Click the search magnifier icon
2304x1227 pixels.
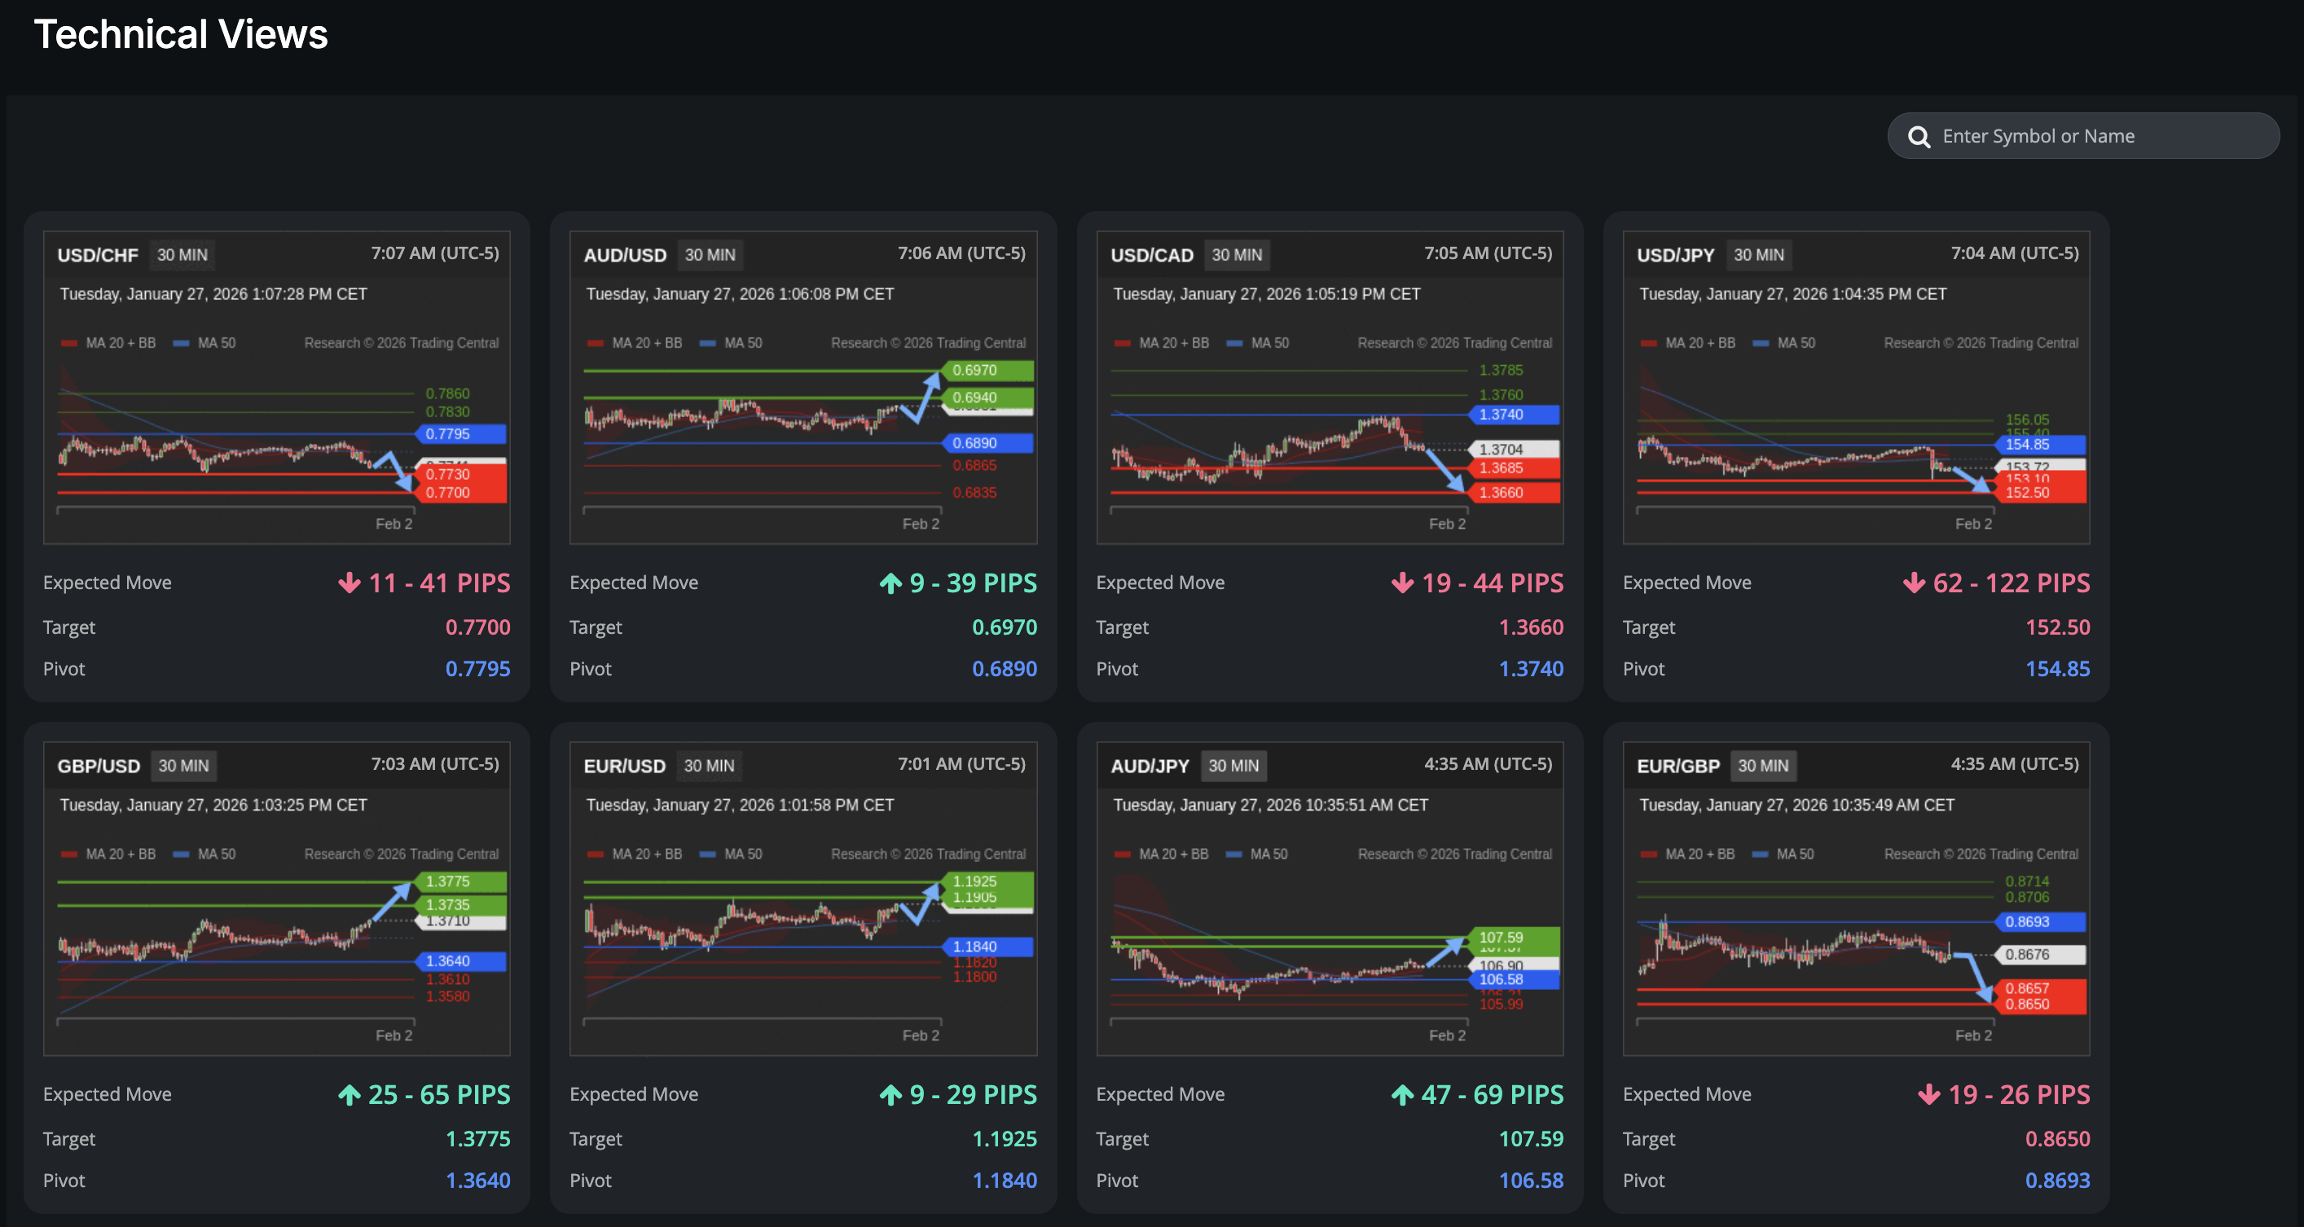pyautogui.click(x=1919, y=137)
